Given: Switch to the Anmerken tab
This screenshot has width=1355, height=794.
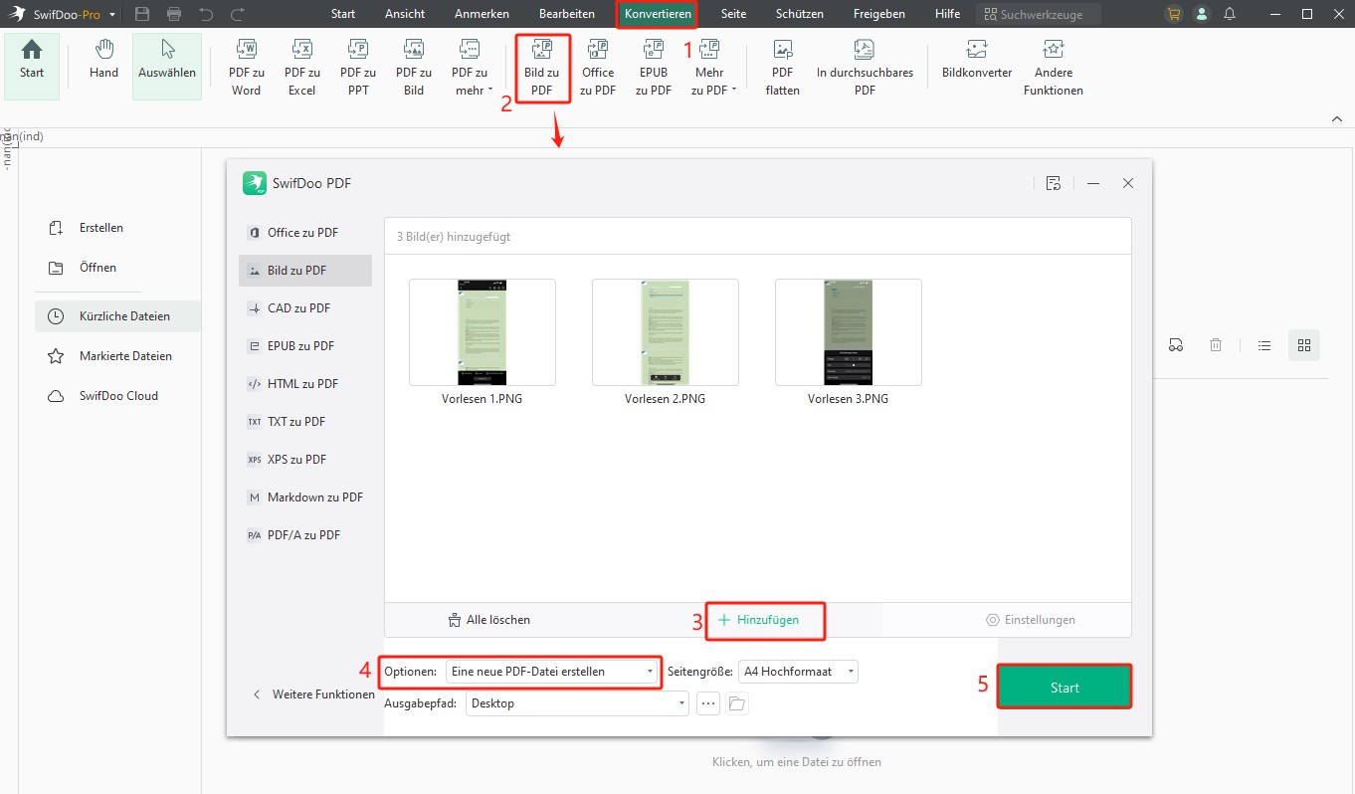Looking at the screenshot, I should tap(482, 14).
